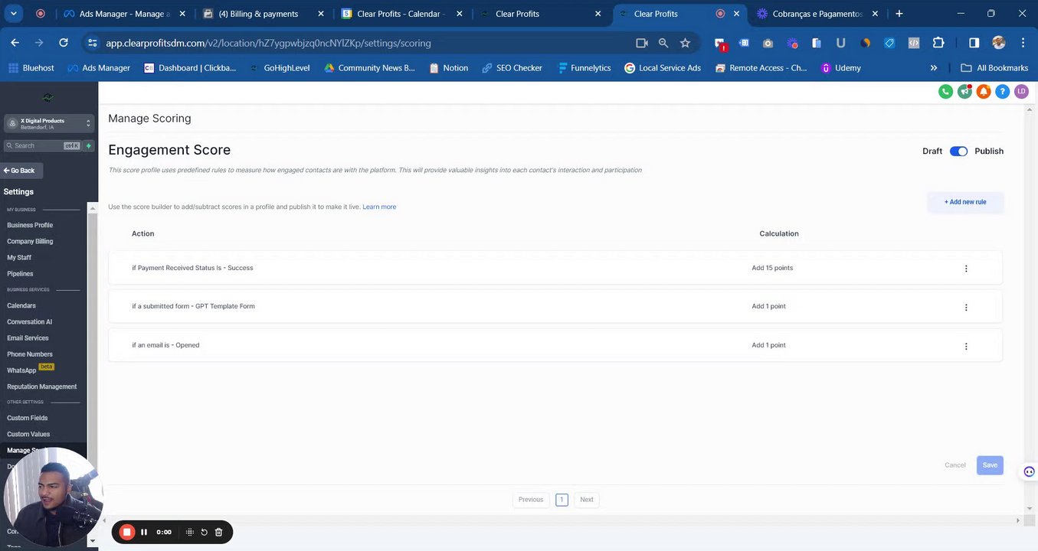Screen dimensions: 1038x551
Task: Expand the hidden bookmarks overflow chevron
Action: tap(933, 67)
